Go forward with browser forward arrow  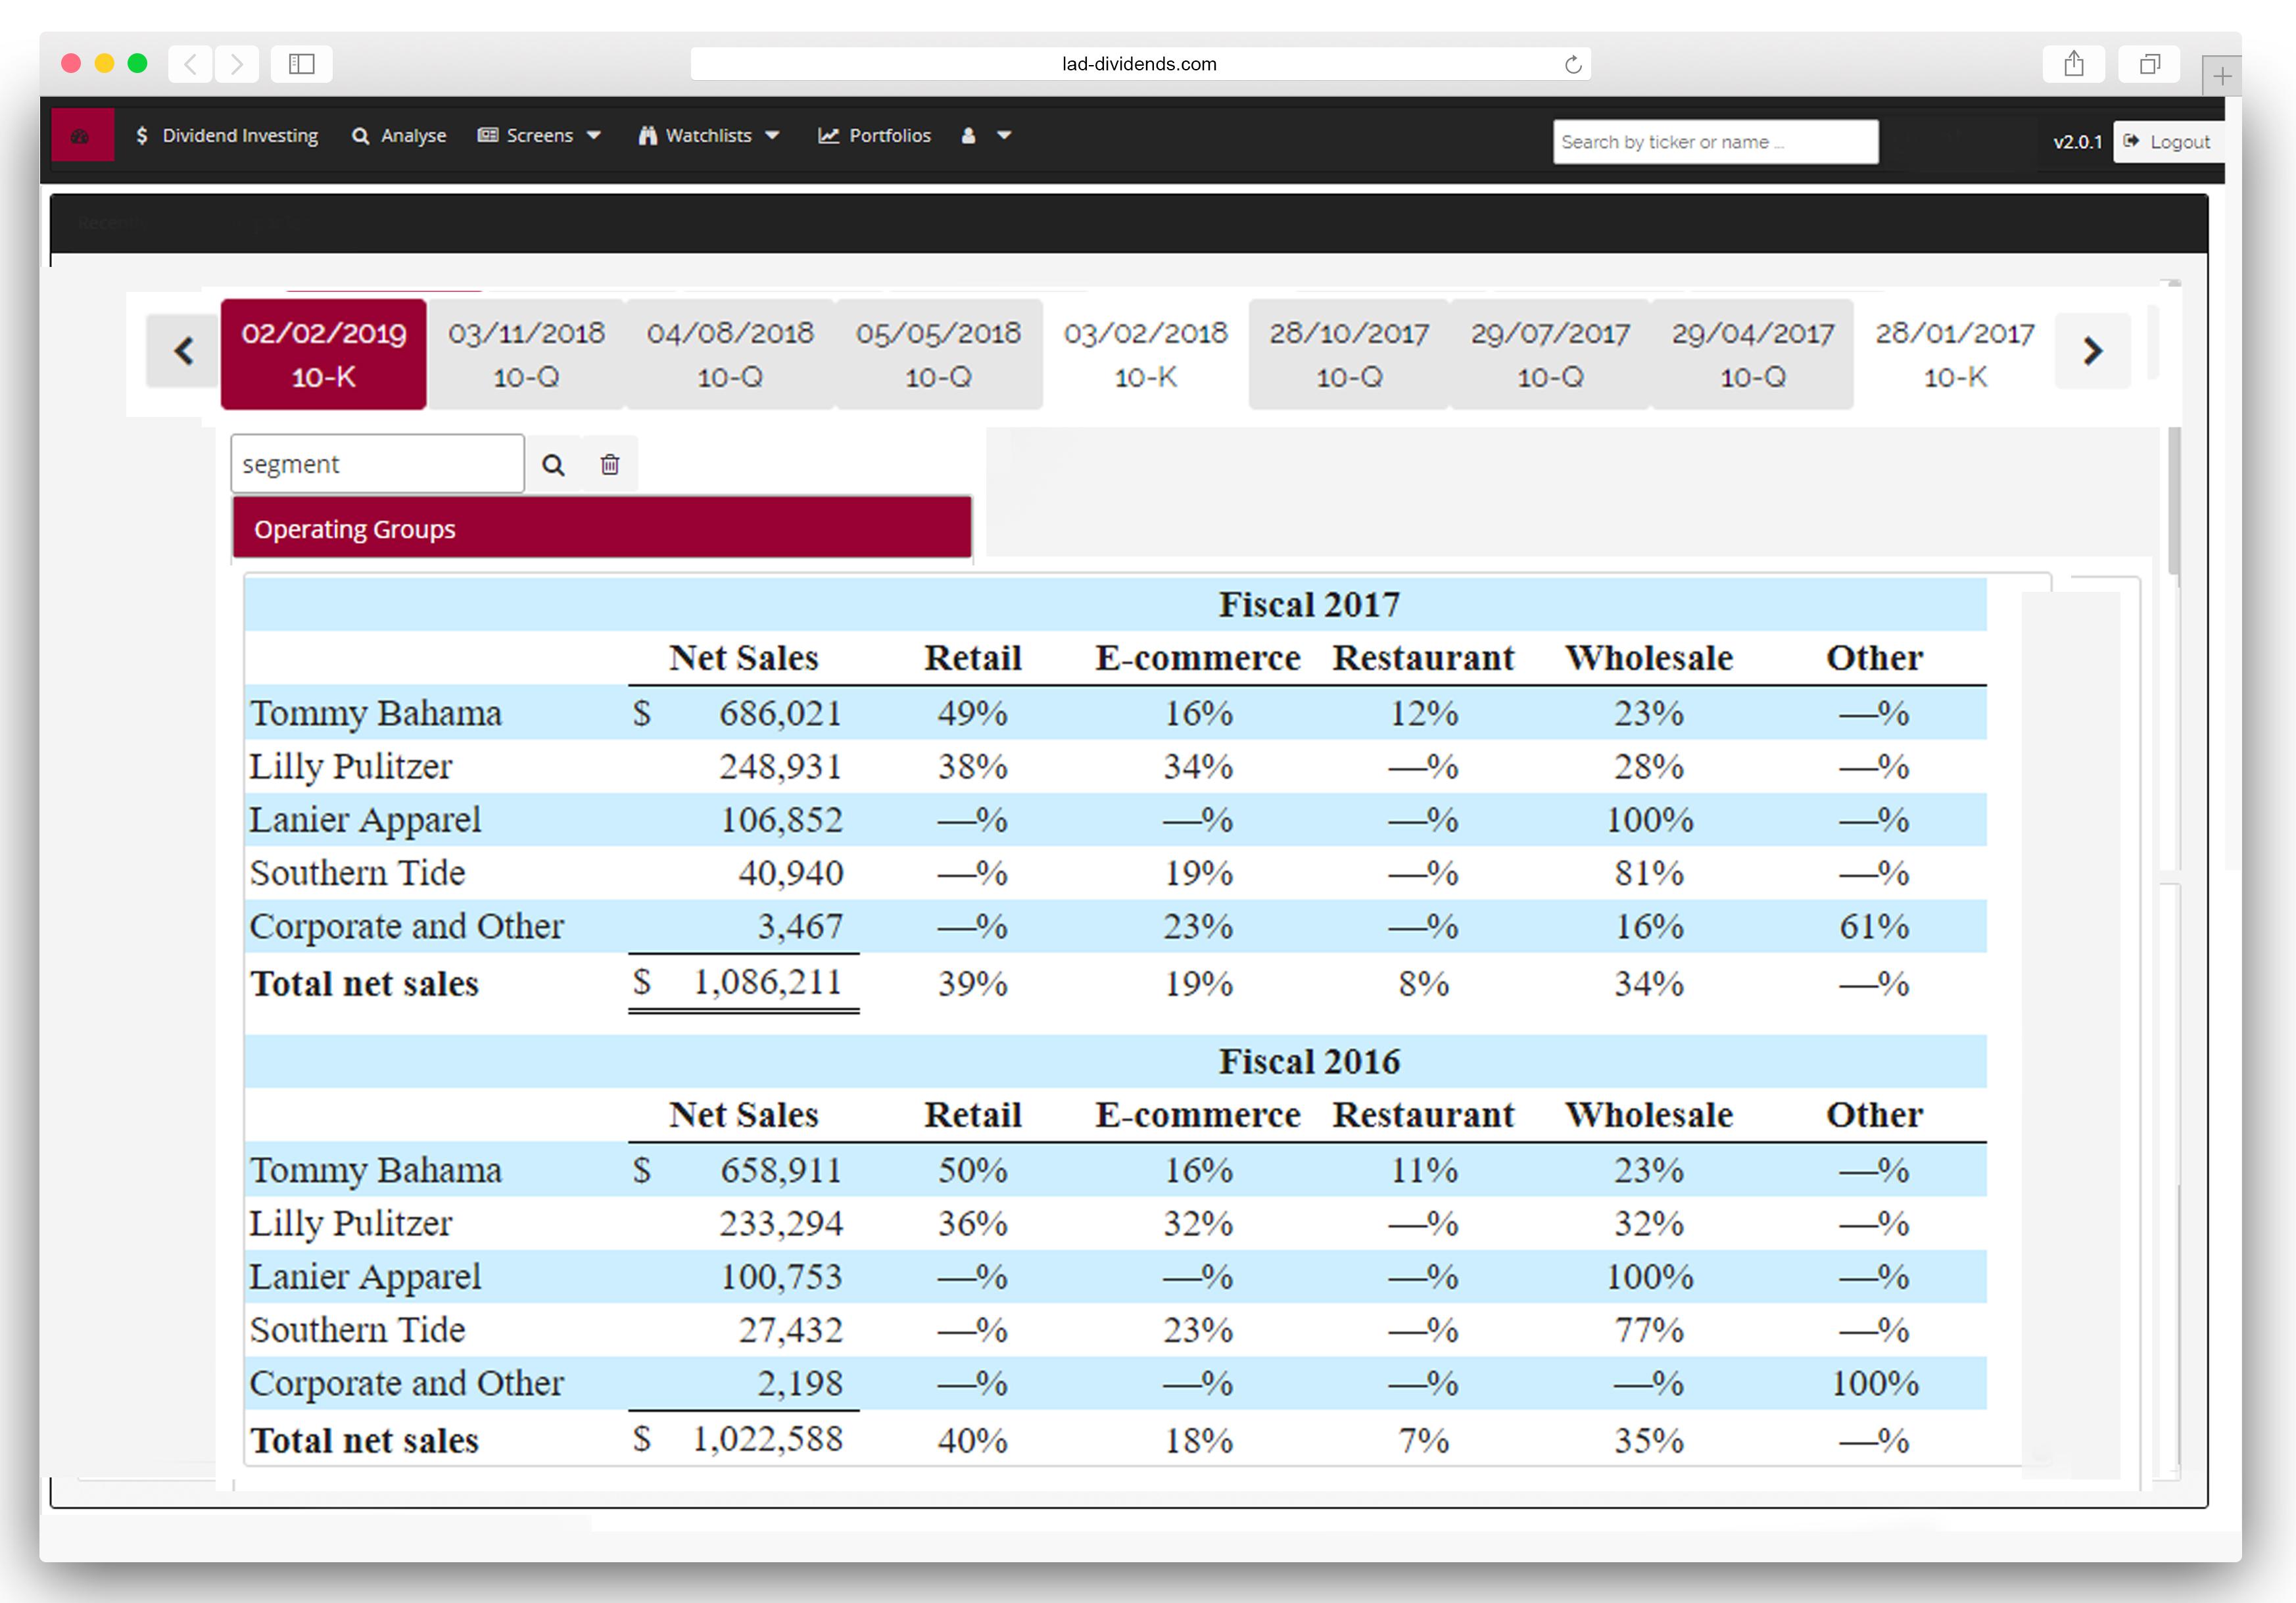pyautogui.click(x=236, y=64)
